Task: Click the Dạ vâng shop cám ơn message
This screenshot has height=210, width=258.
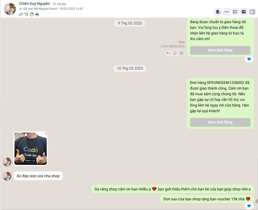Action: 172,189
